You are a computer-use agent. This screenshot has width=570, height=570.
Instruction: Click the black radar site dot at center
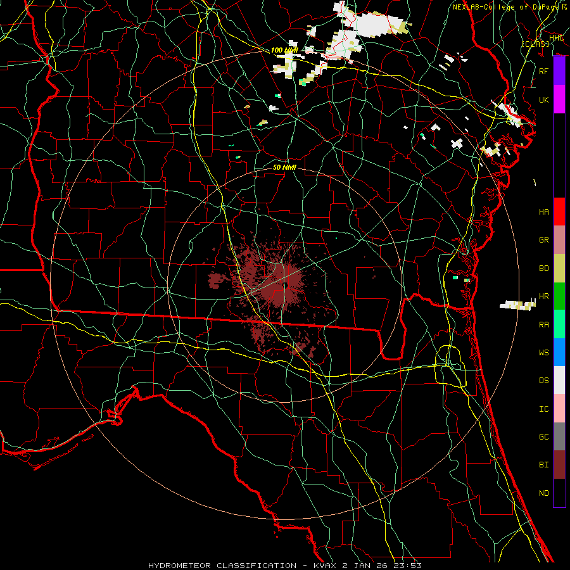point(286,286)
